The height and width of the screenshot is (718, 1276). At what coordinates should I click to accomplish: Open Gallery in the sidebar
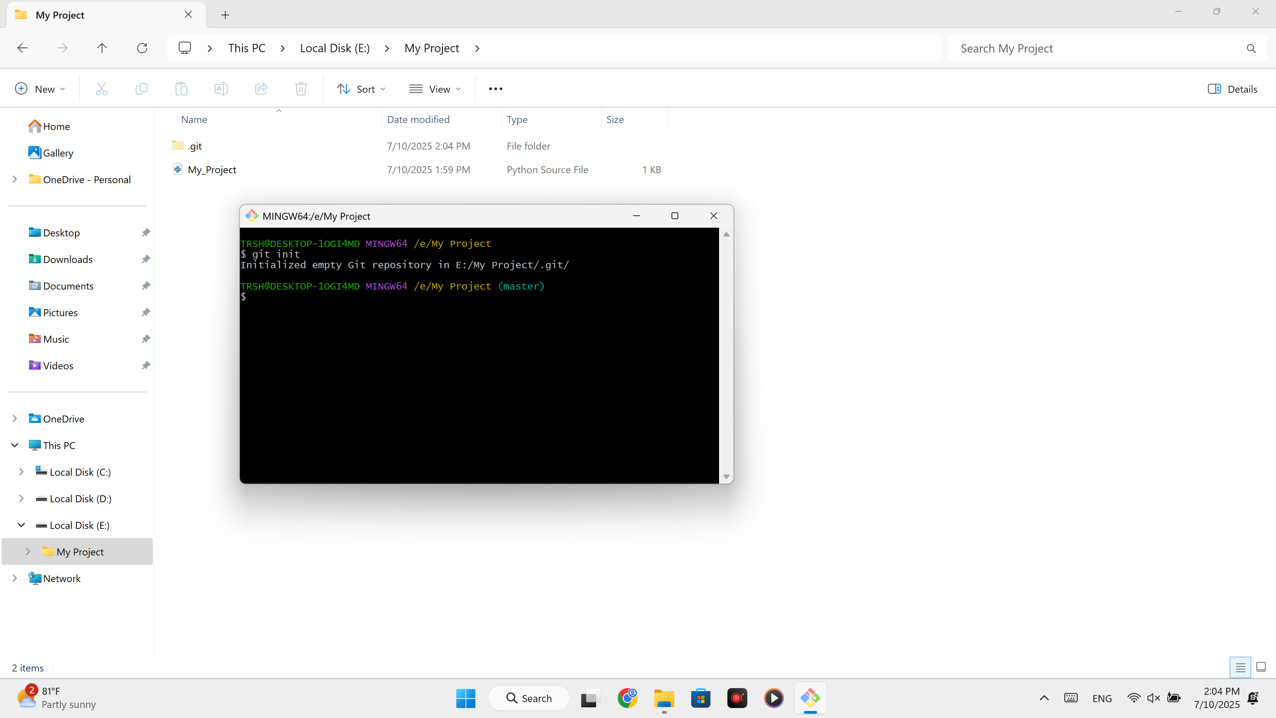click(51, 153)
